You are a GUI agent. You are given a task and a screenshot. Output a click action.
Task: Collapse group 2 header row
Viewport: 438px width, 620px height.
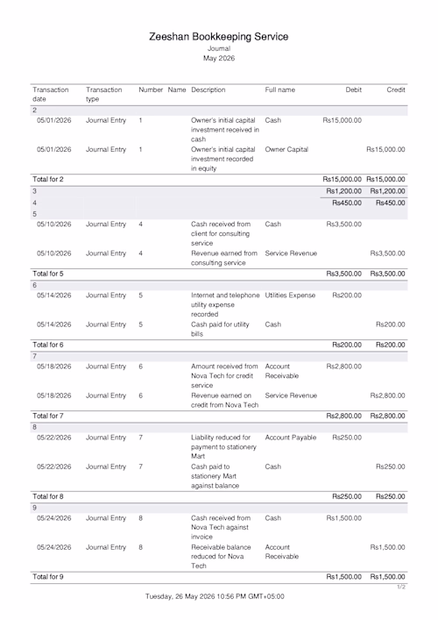[219, 110]
